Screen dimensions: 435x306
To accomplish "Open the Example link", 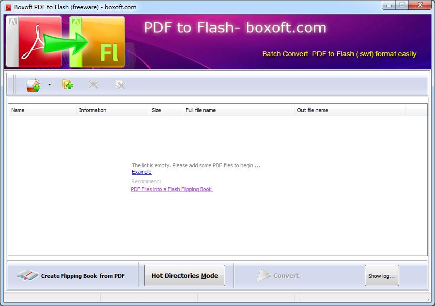I will pyautogui.click(x=141, y=172).
